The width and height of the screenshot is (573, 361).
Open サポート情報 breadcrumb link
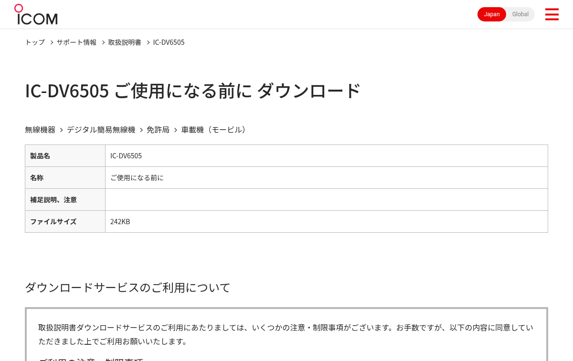(76, 42)
